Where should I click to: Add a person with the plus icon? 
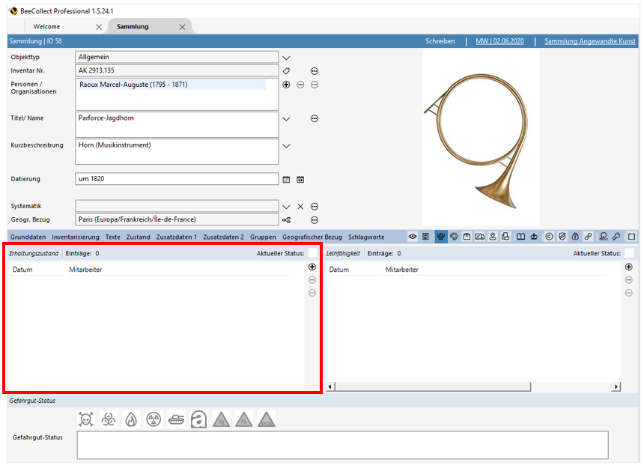coord(286,85)
